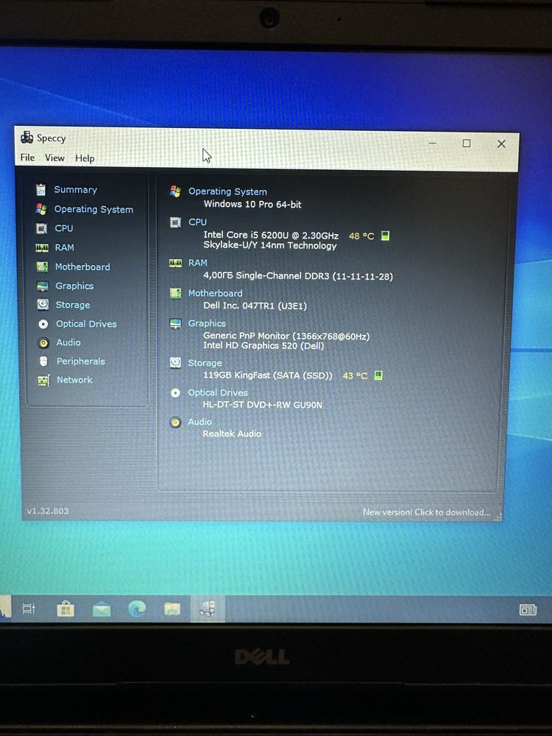Viewport: 552px width, 736px height.
Task: Open the Audio heading link in summary
Action: point(199,422)
